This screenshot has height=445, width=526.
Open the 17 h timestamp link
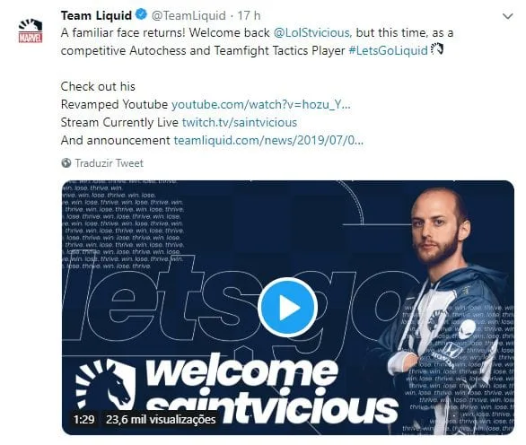pos(249,15)
